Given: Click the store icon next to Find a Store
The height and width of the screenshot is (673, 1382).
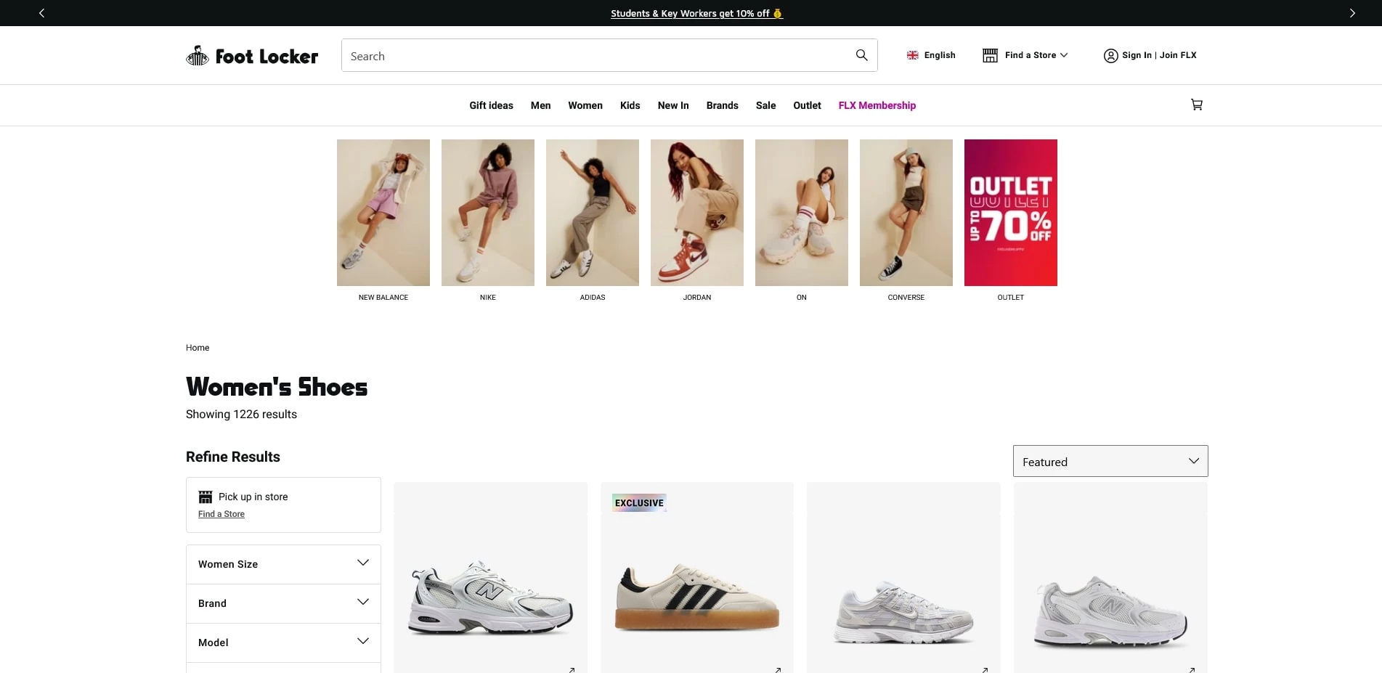Looking at the screenshot, I should click(989, 55).
